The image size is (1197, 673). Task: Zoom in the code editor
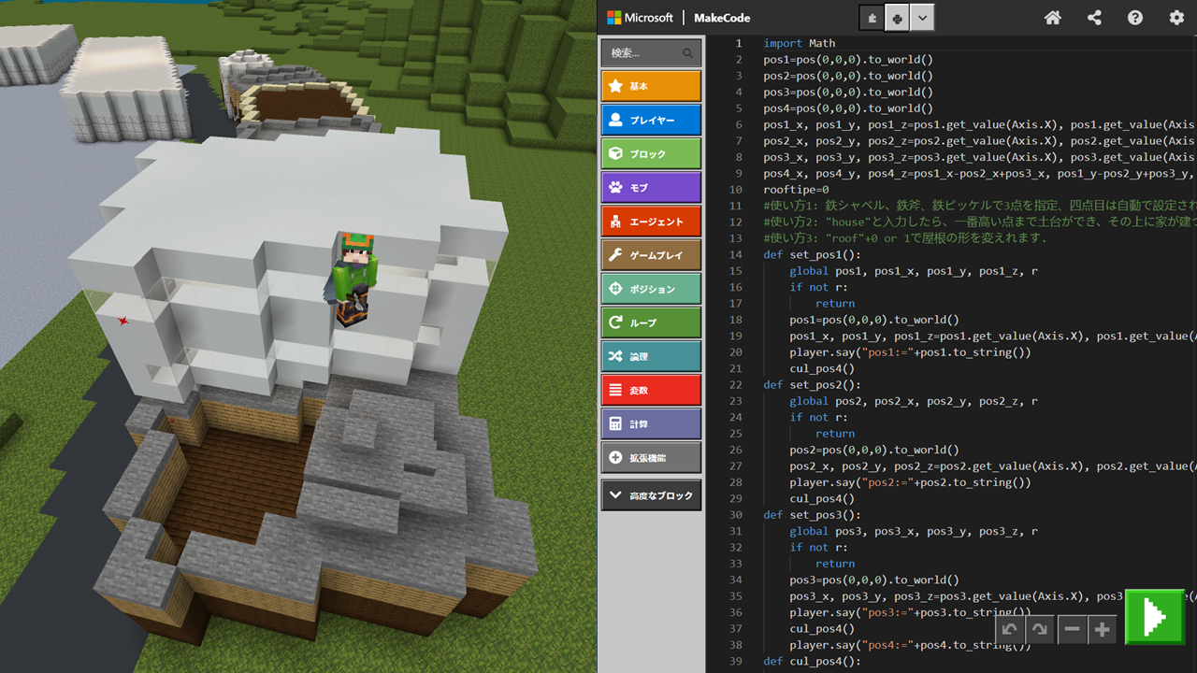pyautogui.click(x=1103, y=630)
